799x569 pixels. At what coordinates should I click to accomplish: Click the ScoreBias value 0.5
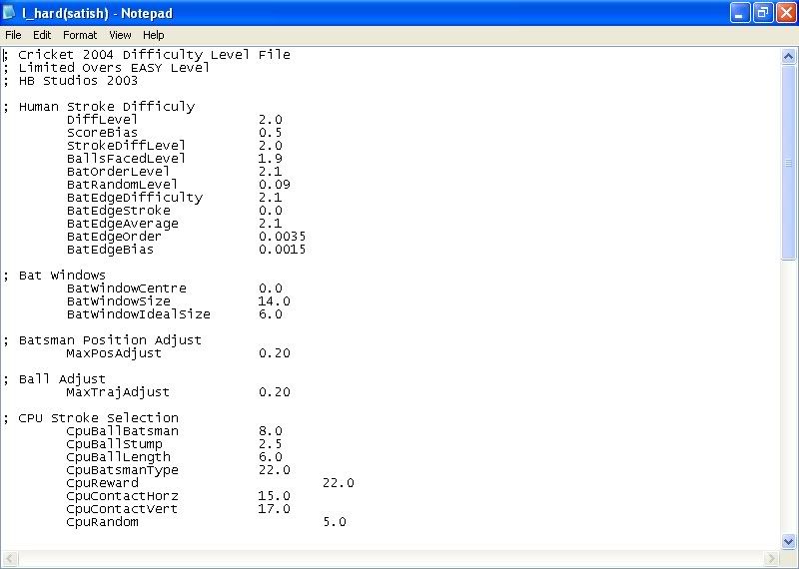point(270,133)
